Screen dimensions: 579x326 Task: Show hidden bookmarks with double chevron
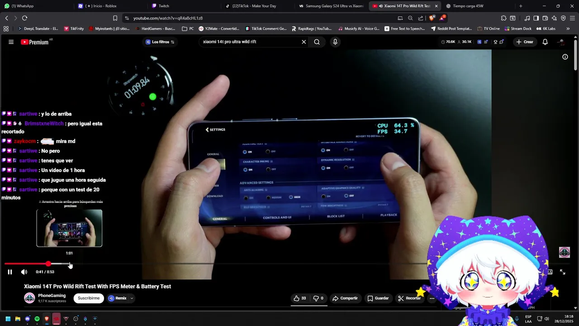[568, 29]
